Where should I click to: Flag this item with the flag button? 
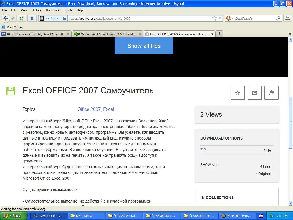272,93
